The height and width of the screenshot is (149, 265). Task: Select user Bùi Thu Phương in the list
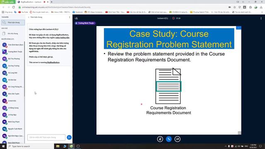[x=13, y=59]
